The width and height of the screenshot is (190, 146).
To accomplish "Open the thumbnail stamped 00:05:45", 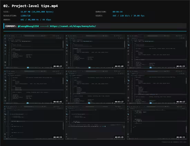I will point(95,123).
